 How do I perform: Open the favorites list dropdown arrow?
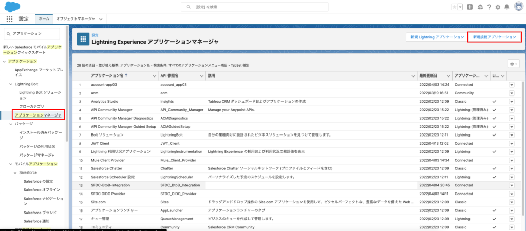pyautogui.click(x=460, y=7)
